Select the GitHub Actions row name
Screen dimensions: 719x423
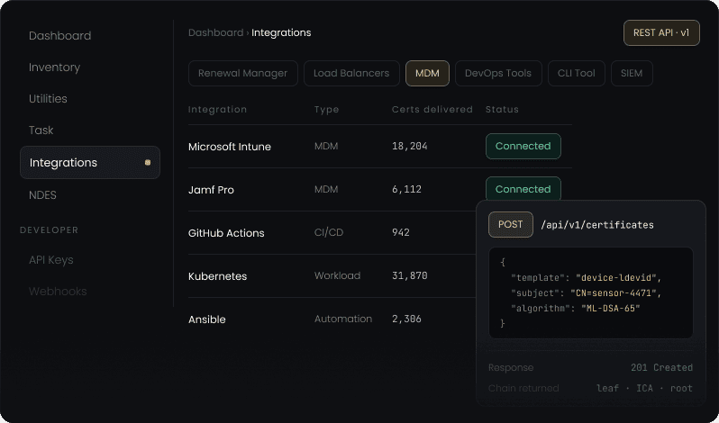pyautogui.click(x=226, y=233)
